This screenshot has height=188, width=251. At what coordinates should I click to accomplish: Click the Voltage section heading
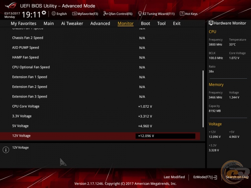pos(215,124)
